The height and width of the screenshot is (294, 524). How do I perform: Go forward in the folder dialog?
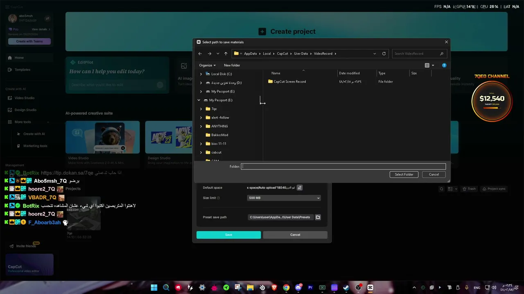tap(209, 53)
